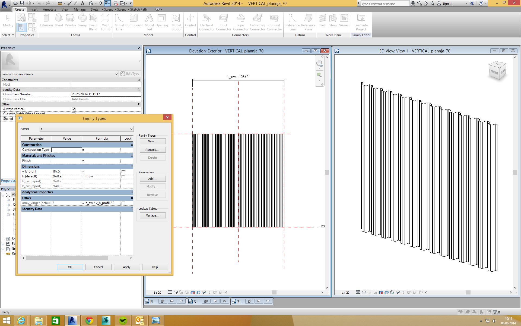The image size is (521, 326).
Task: Open the Annotate ribbon tab
Action: [x=49, y=10]
